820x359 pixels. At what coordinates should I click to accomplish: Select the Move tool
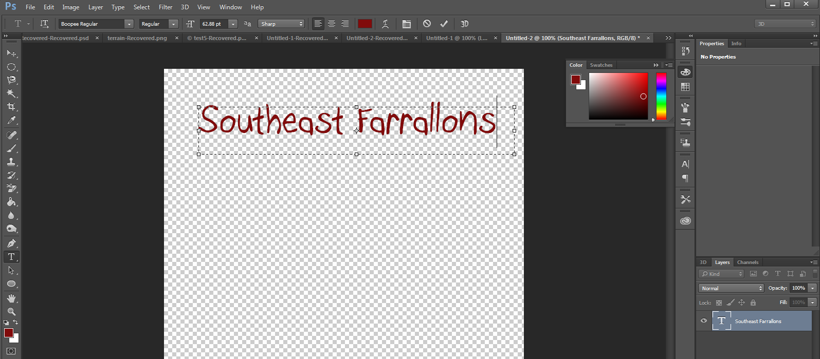(11, 53)
